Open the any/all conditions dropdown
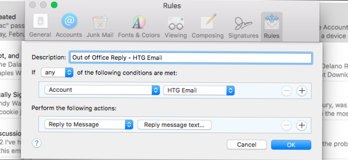This screenshot has width=348, height=160. [x=57, y=73]
